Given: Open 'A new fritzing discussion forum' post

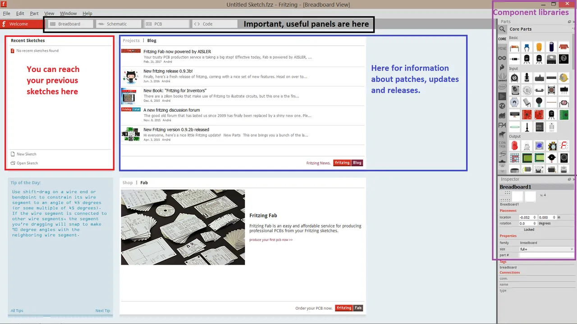Looking at the screenshot, I should [x=171, y=110].
